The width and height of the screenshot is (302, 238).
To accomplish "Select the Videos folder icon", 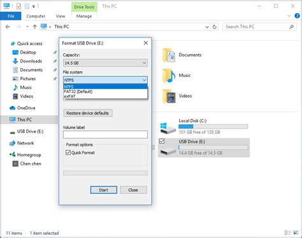I will tap(169, 96).
